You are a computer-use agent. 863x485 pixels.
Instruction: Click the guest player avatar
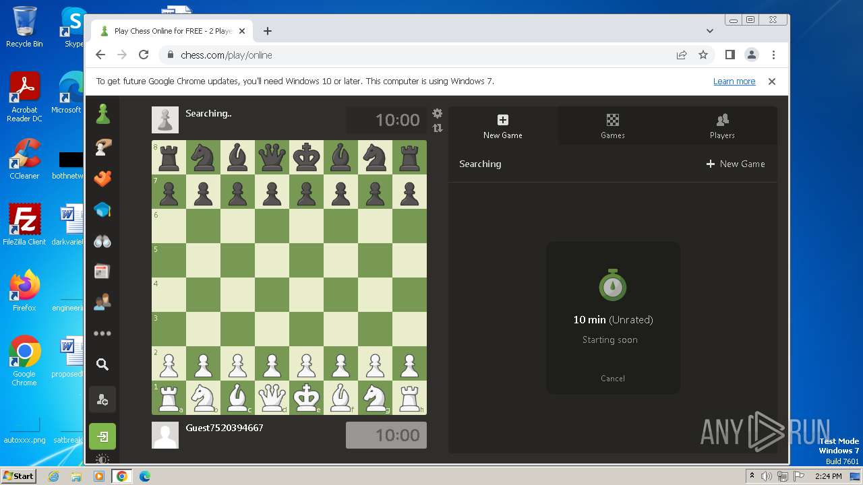coord(165,435)
